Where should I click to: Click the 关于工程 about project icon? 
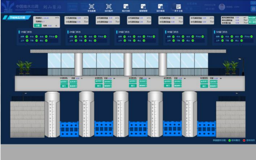[x=178, y=7]
